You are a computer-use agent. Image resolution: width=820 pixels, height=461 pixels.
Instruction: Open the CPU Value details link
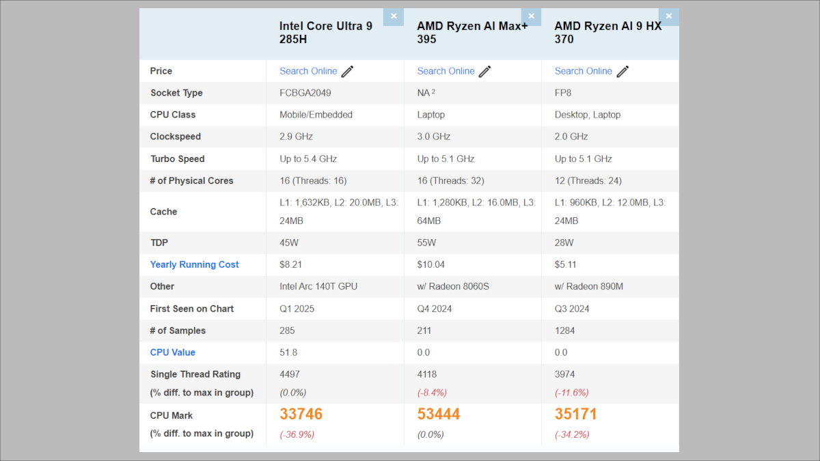pos(172,352)
